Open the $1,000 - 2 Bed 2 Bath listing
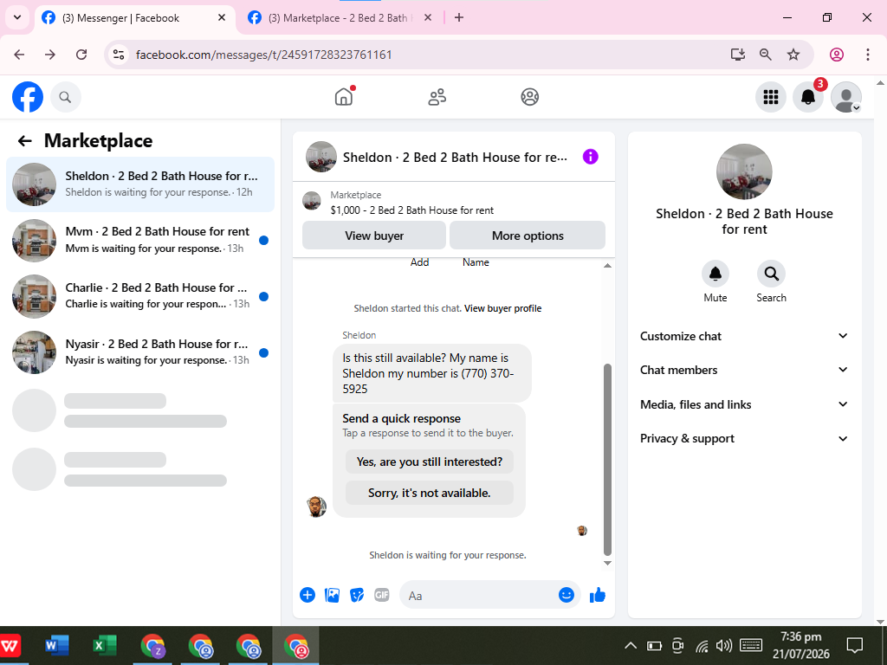Viewport: 887px width, 665px height. pyautogui.click(x=411, y=210)
